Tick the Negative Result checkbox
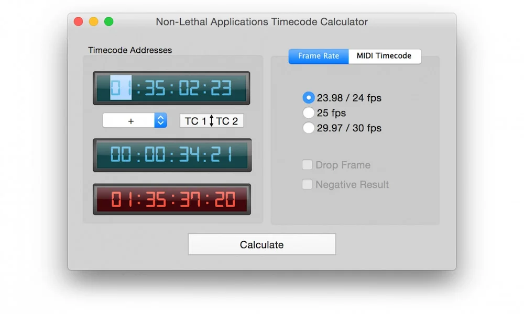 pyautogui.click(x=307, y=184)
